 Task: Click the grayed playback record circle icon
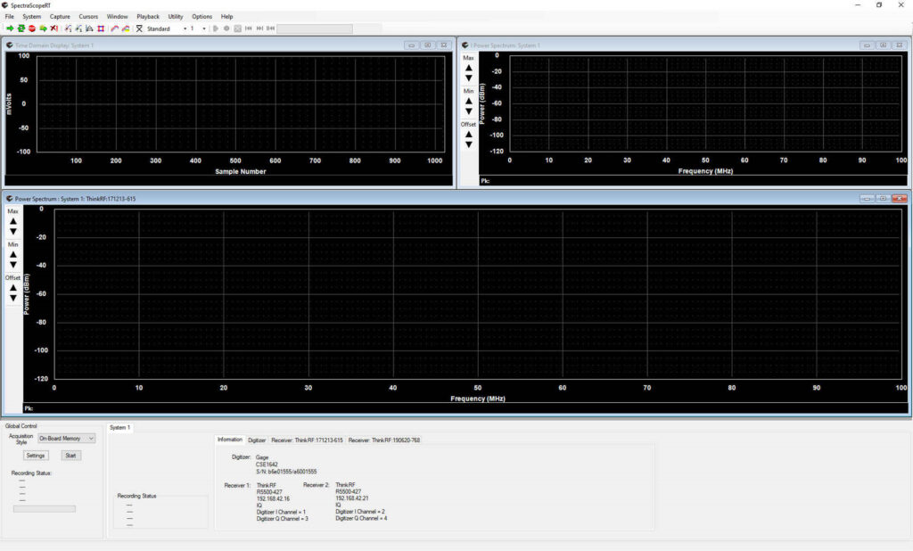(226, 29)
